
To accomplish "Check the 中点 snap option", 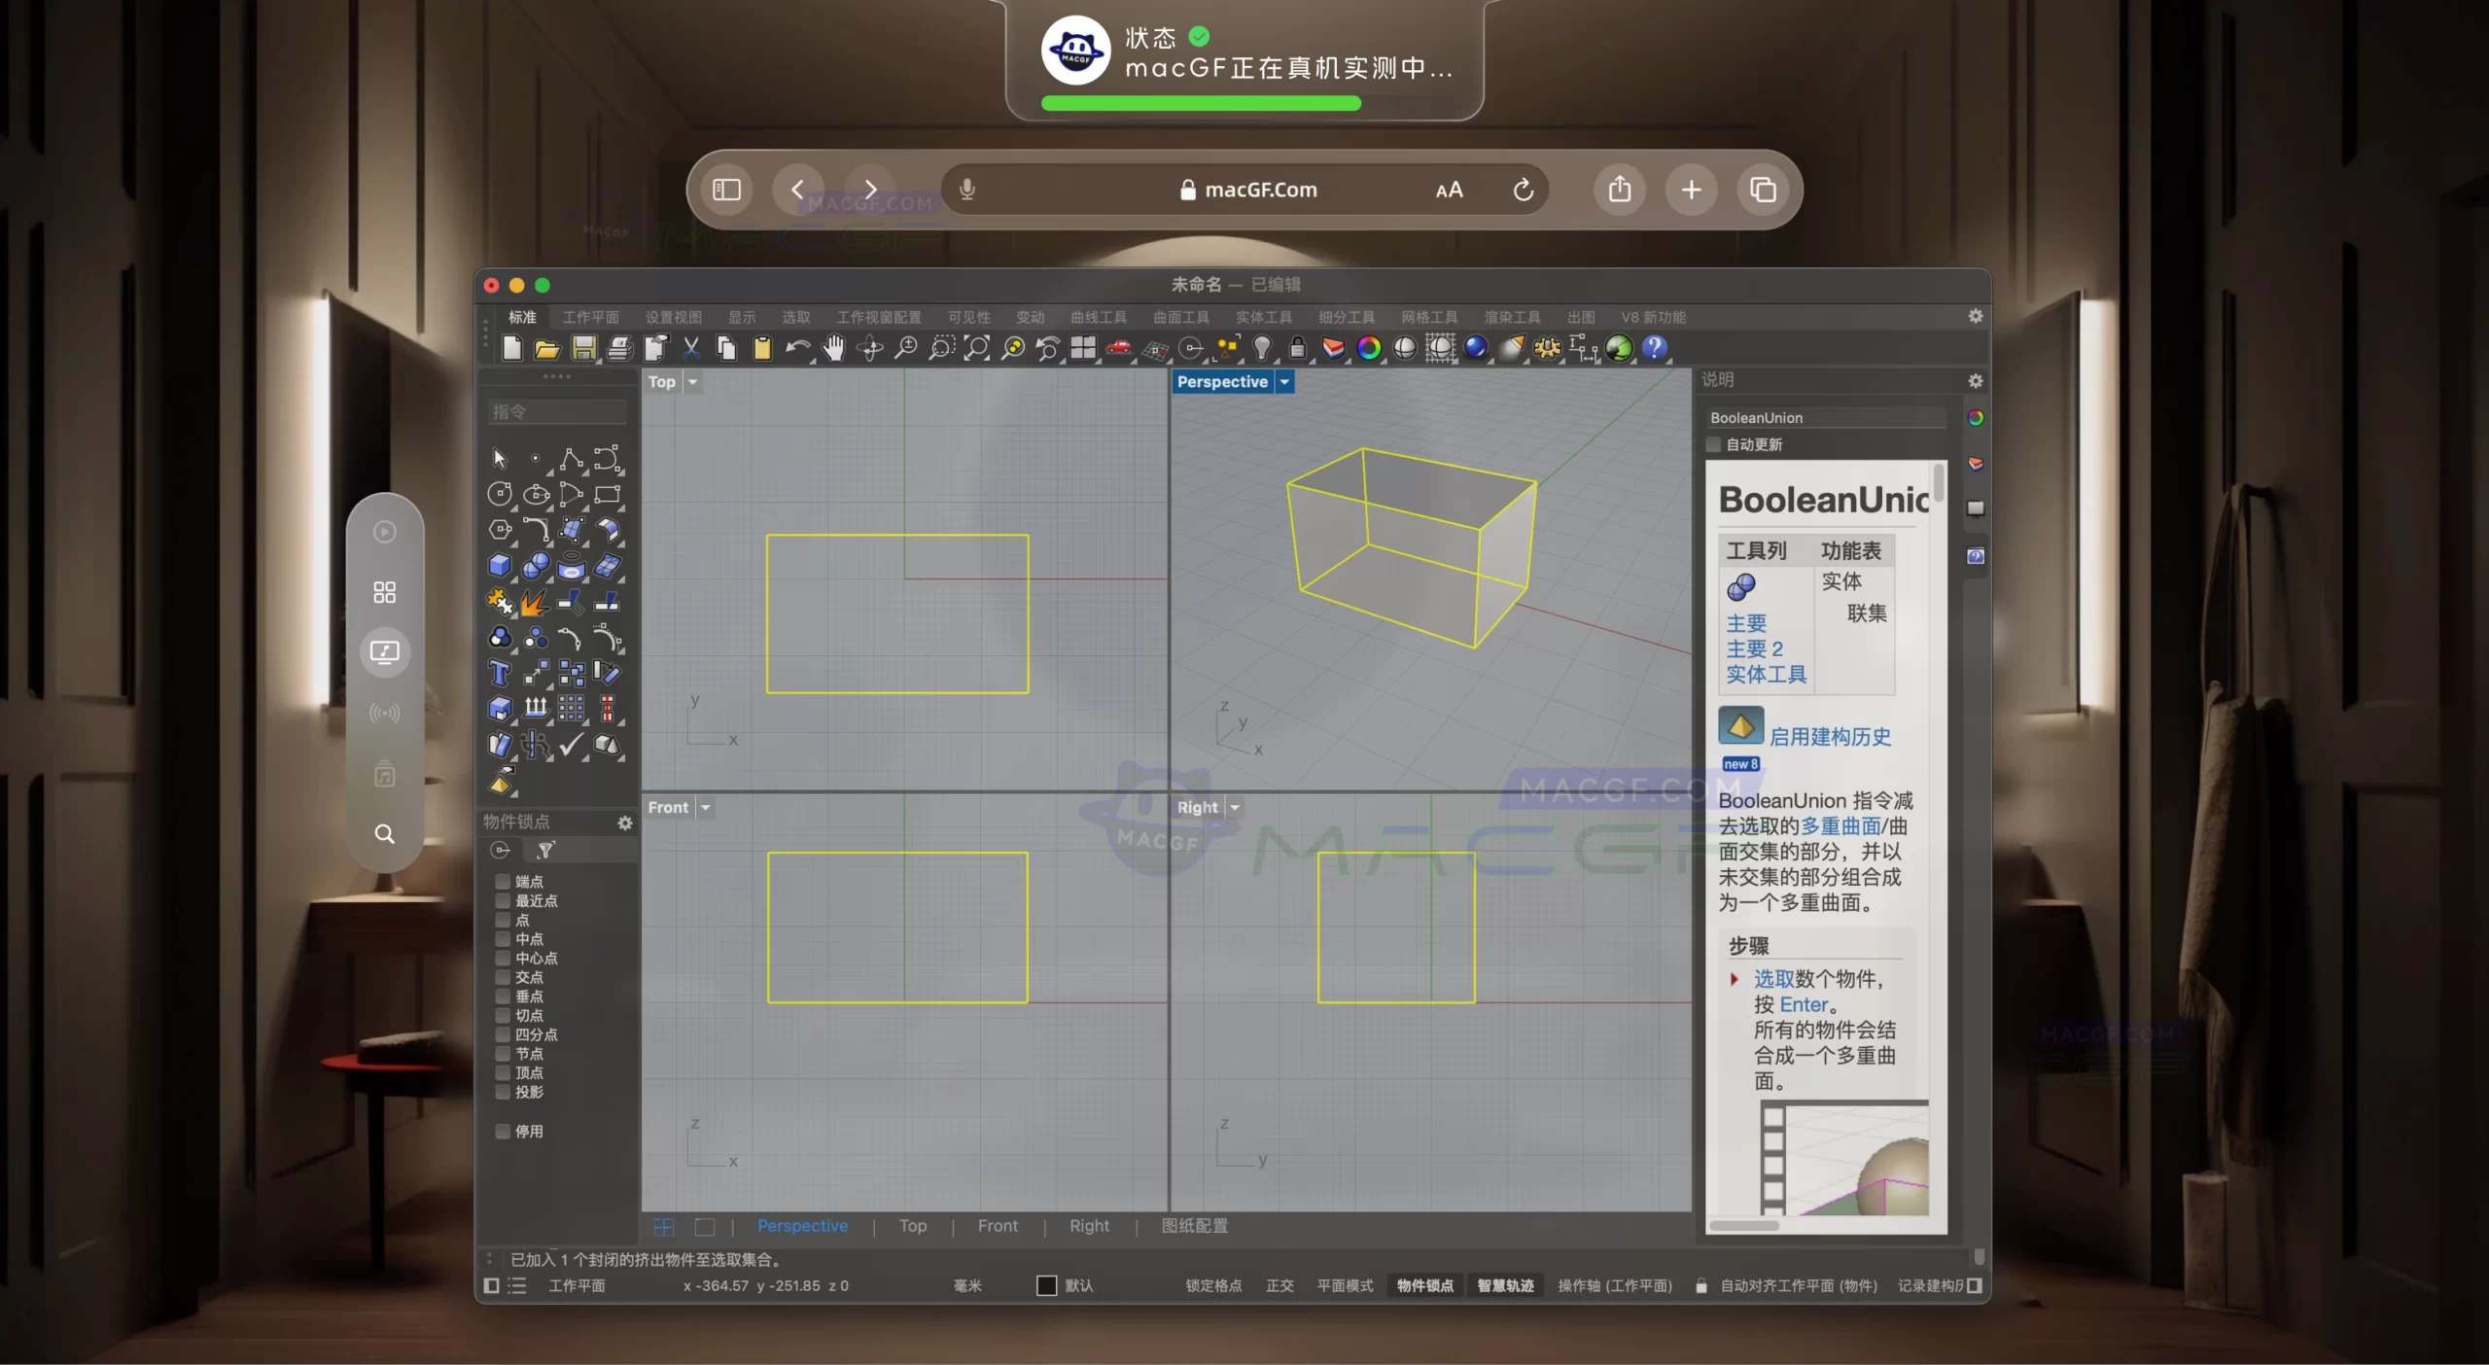I will (x=503, y=939).
